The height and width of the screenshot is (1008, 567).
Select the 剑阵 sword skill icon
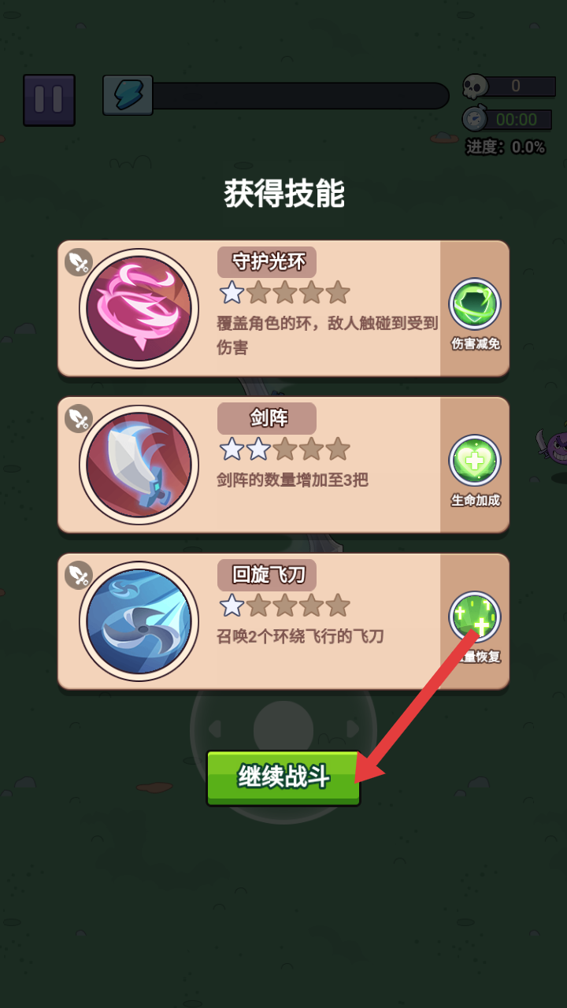click(x=139, y=465)
